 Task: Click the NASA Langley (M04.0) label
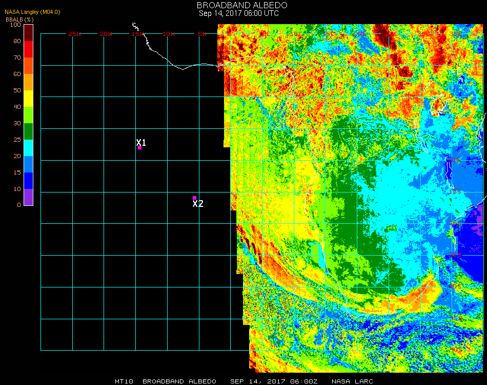click(x=32, y=12)
